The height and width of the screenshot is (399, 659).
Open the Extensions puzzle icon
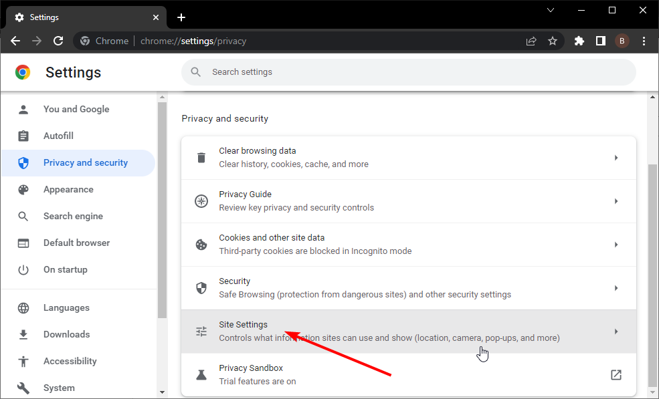[x=579, y=41]
